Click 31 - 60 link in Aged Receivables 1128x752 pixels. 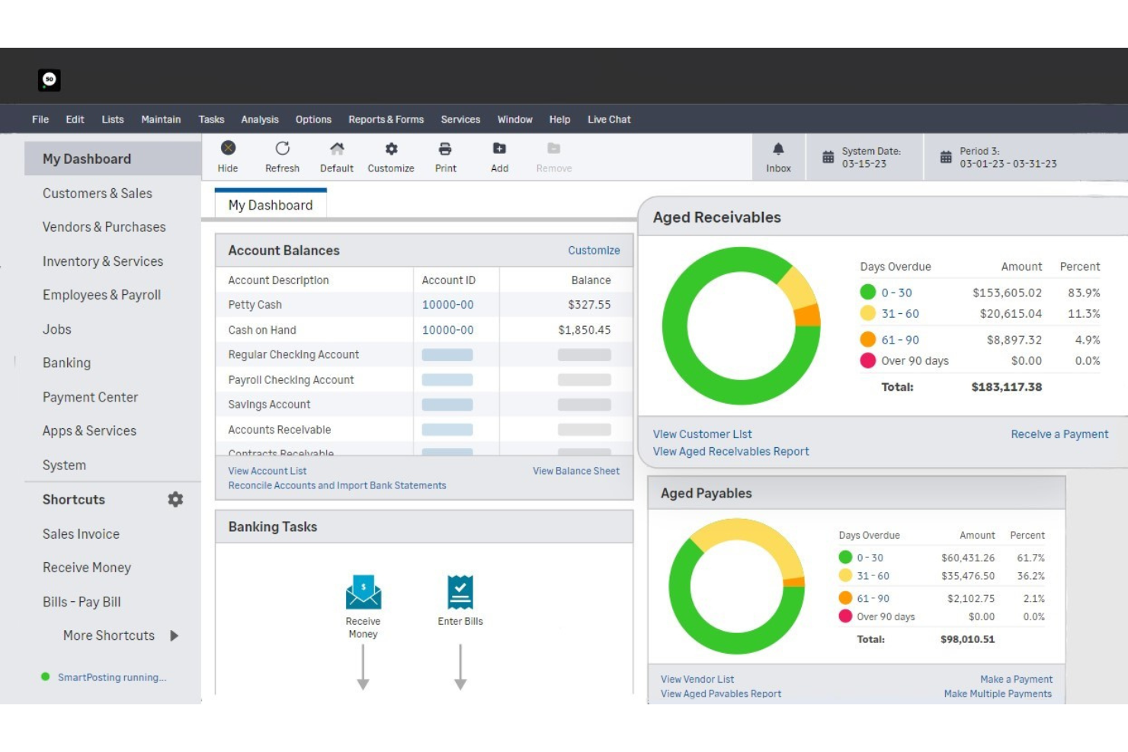900,313
